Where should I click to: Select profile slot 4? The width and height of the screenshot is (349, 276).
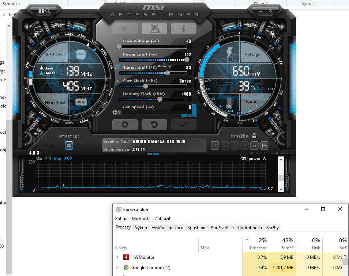(x=245, y=145)
